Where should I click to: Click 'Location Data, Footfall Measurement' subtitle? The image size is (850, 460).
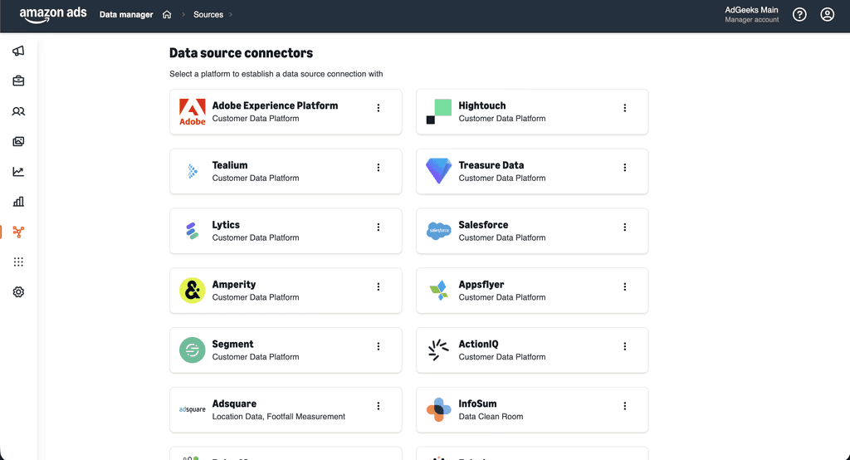pos(279,417)
